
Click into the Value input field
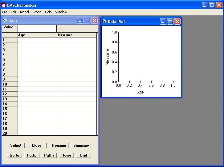click(37, 28)
